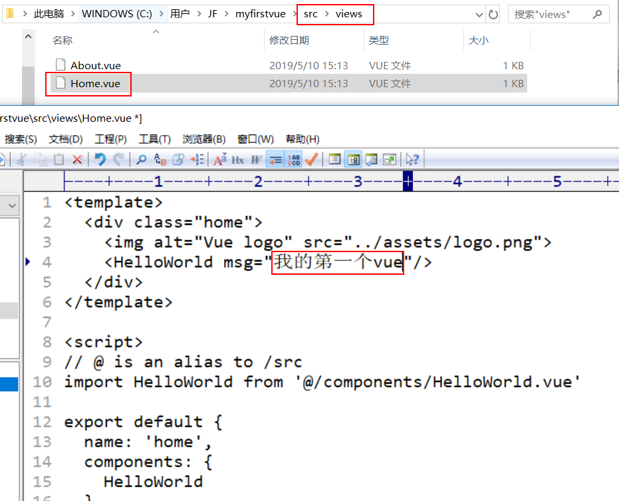This screenshot has width=619, height=501.
Task: Click the orange checkmark spell check icon
Action: coord(312,160)
